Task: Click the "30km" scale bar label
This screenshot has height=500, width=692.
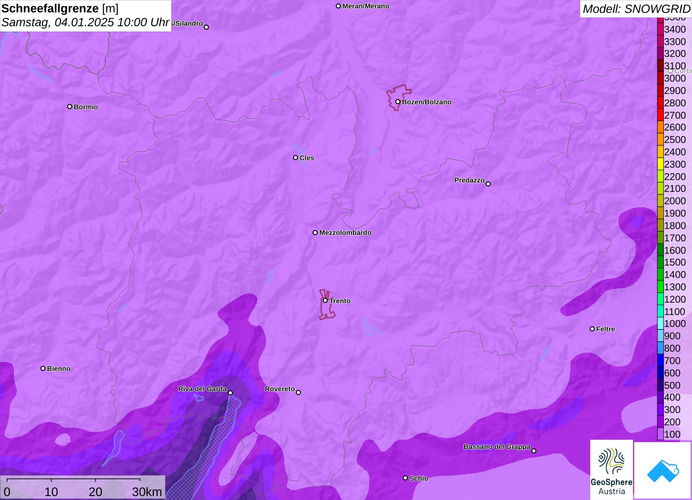Action: click(147, 492)
